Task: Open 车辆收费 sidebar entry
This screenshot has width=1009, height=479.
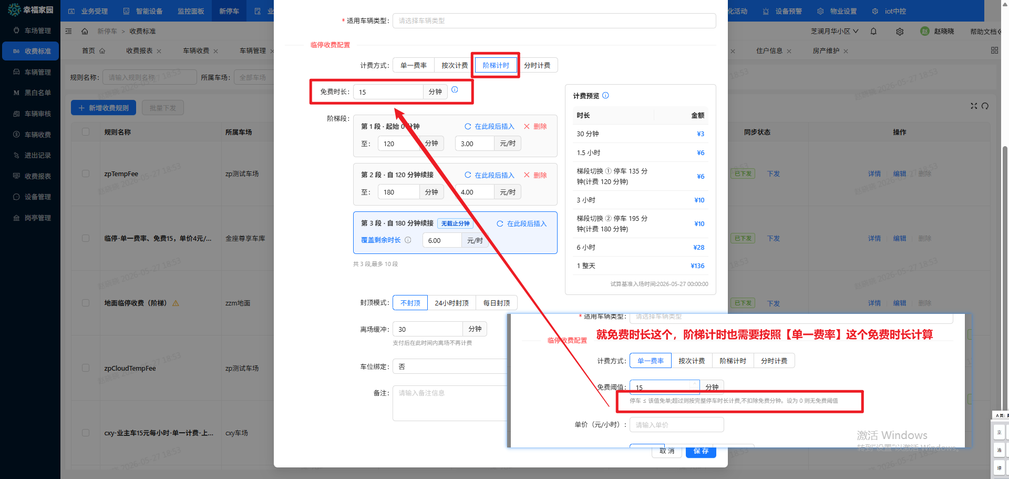Action: 32,135
